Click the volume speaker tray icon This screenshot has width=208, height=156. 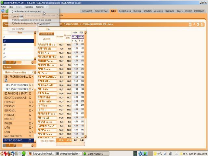coord(170,154)
